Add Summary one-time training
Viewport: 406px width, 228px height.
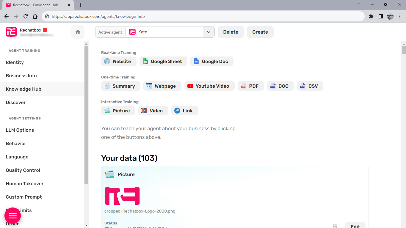click(120, 86)
